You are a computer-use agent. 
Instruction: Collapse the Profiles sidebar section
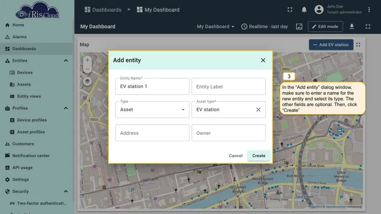click(66, 108)
